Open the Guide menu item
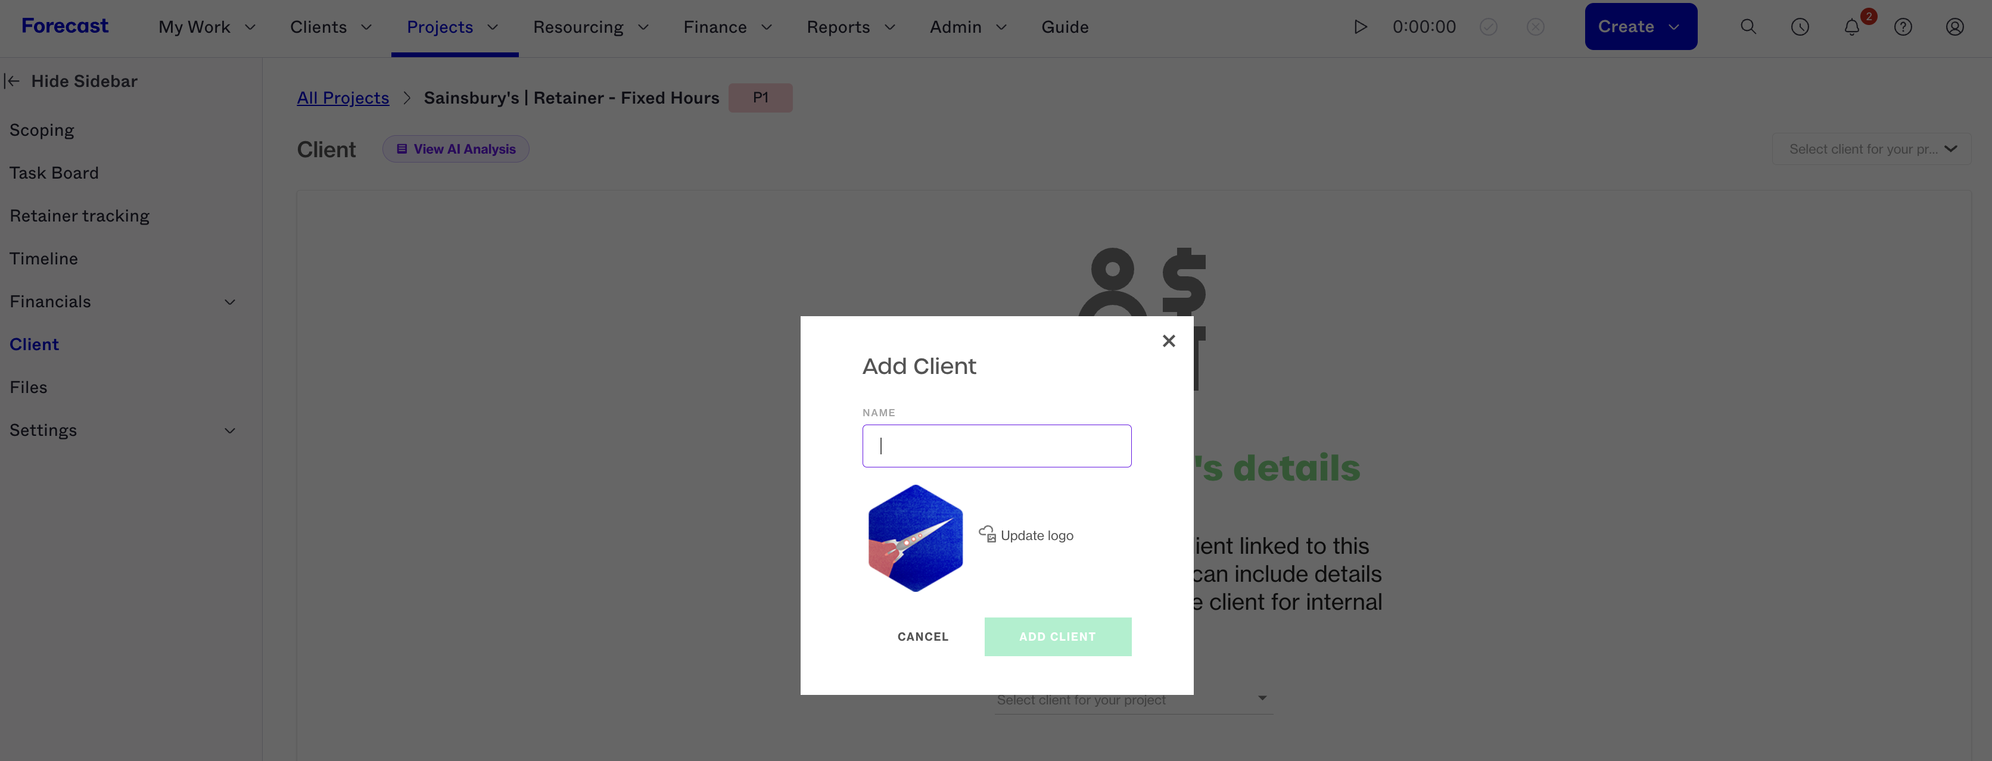 [x=1065, y=27]
